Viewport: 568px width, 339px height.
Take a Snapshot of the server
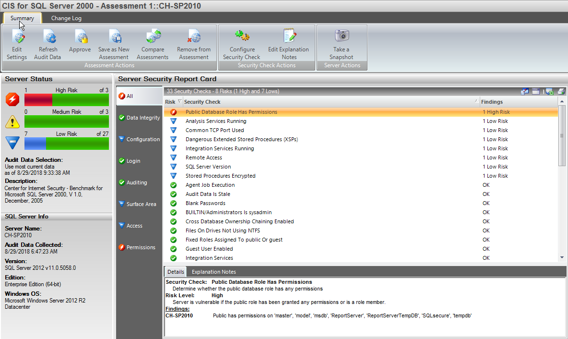tap(342, 45)
